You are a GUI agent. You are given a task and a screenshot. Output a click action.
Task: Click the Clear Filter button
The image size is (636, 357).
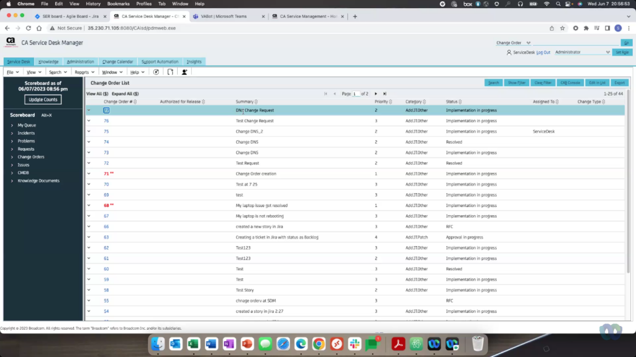point(543,82)
